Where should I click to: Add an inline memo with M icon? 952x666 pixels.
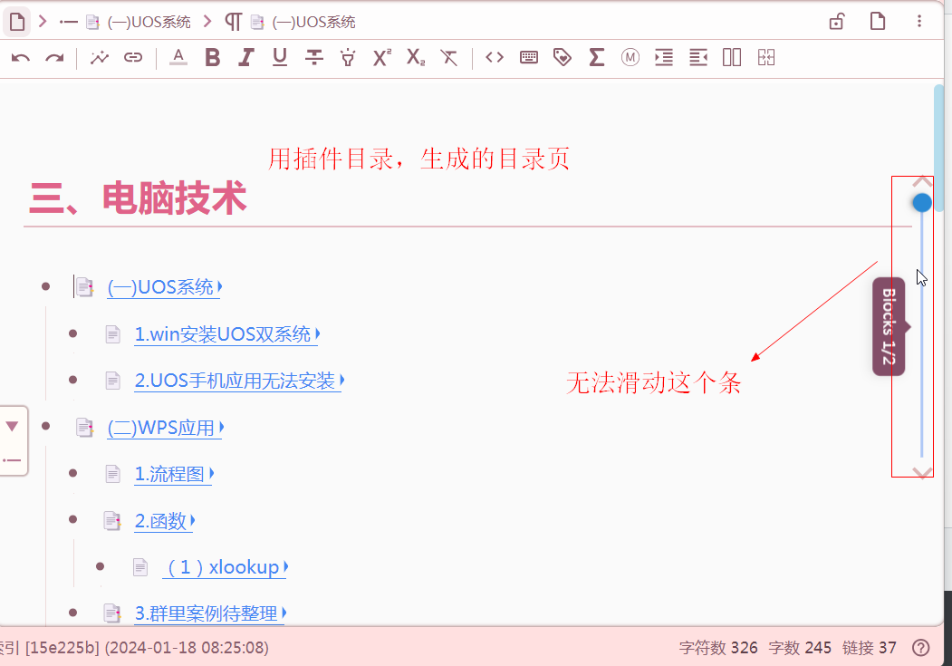630,58
